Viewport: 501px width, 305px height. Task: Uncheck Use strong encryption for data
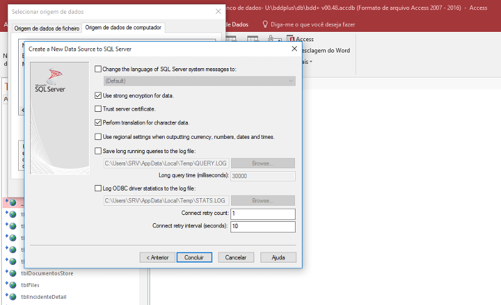(x=98, y=96)
